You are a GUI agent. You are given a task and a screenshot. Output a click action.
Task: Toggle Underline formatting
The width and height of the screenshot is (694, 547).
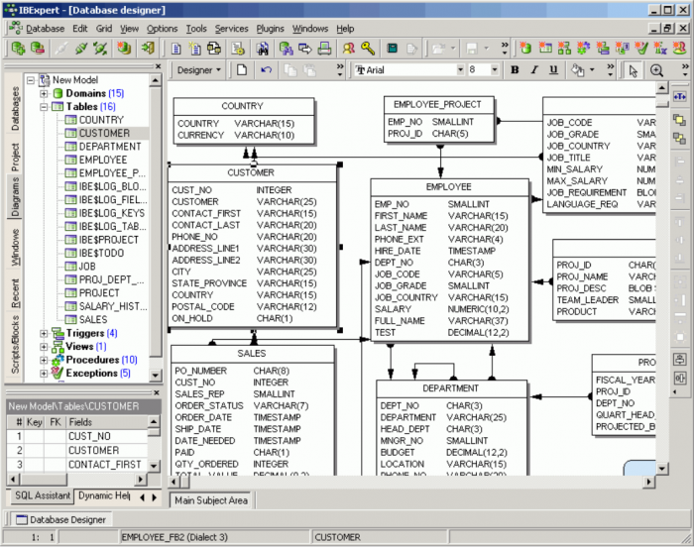553,70
